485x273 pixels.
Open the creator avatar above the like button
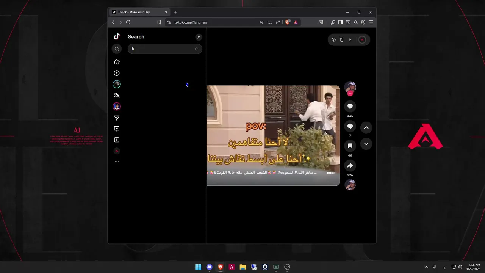point(350,87)
